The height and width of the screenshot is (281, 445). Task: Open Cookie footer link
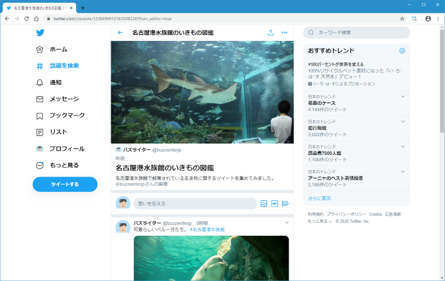tap(375, 214)
